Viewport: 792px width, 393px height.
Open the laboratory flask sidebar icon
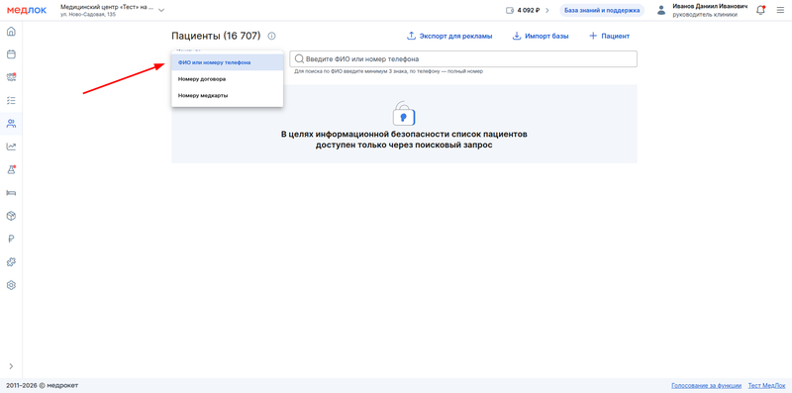pyautogui.click(x=11, y=169)
